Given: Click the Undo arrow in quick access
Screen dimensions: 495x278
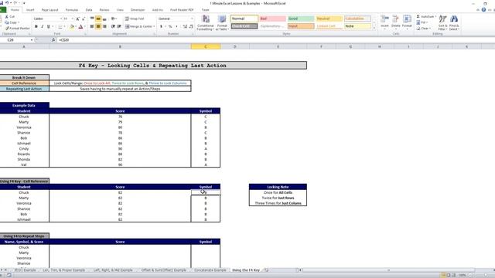Looking at the screenshot, I should (7, 3).
